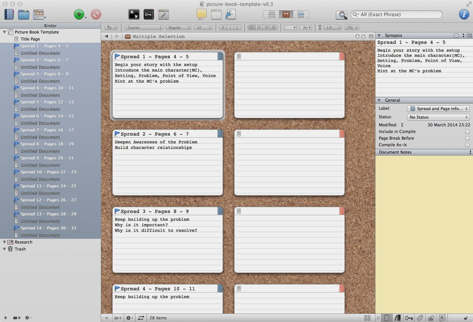Open the yellow Quick Reference notes icon
The height and width of the screenshot is (322, 473).
point(201,14)
